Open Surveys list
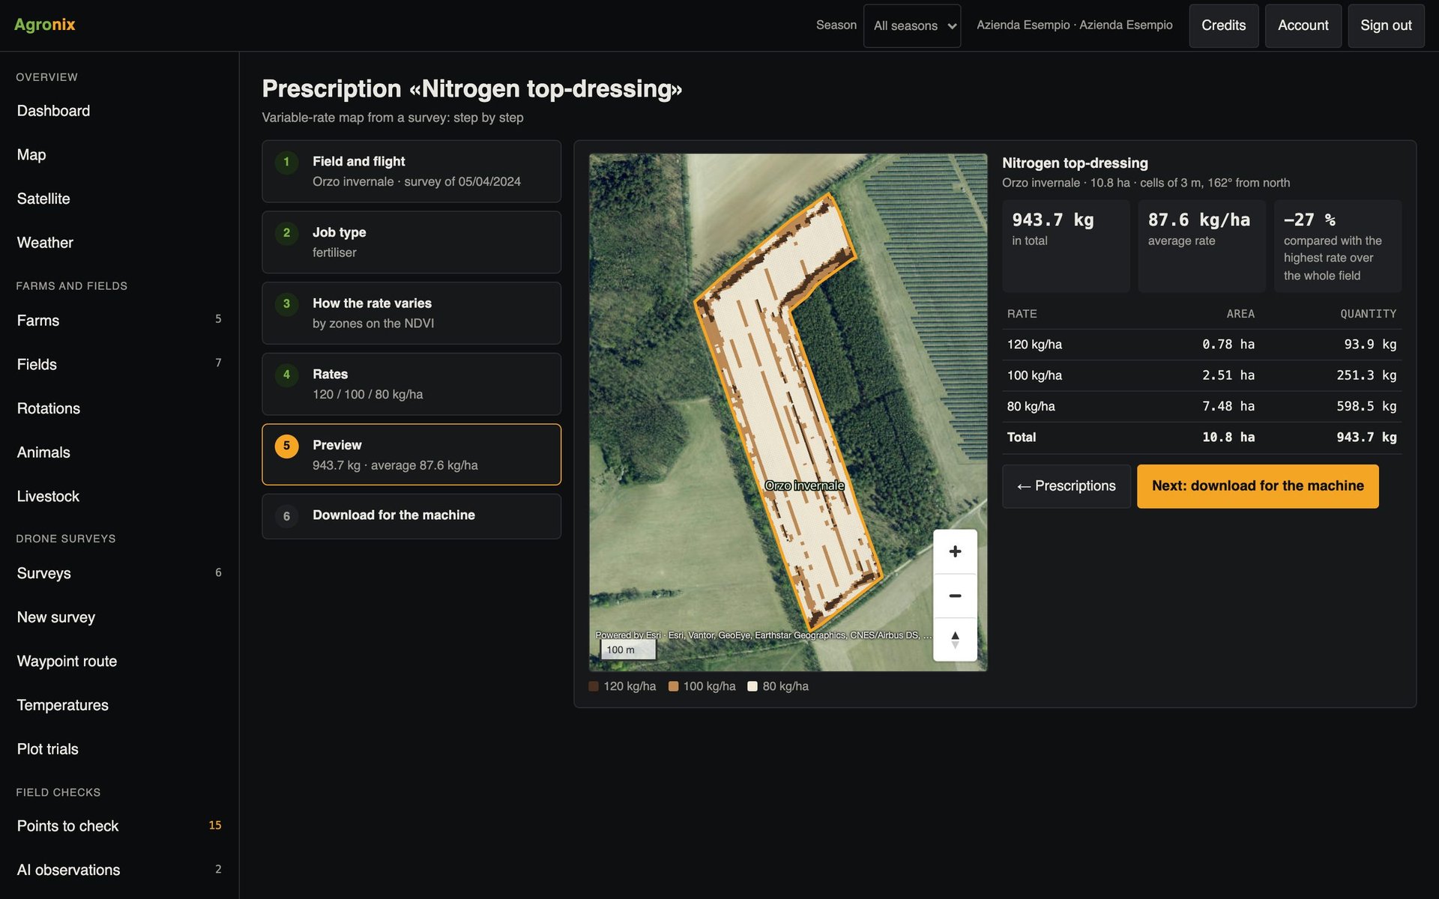The image size is (1439, 899). pos(119,574)
